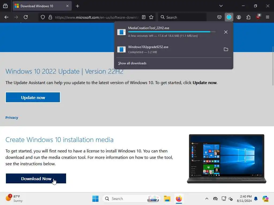This screenshot has height=205, width=274.
Task: Close the Download Windows 10 tab
Action: tap(67, 6)
